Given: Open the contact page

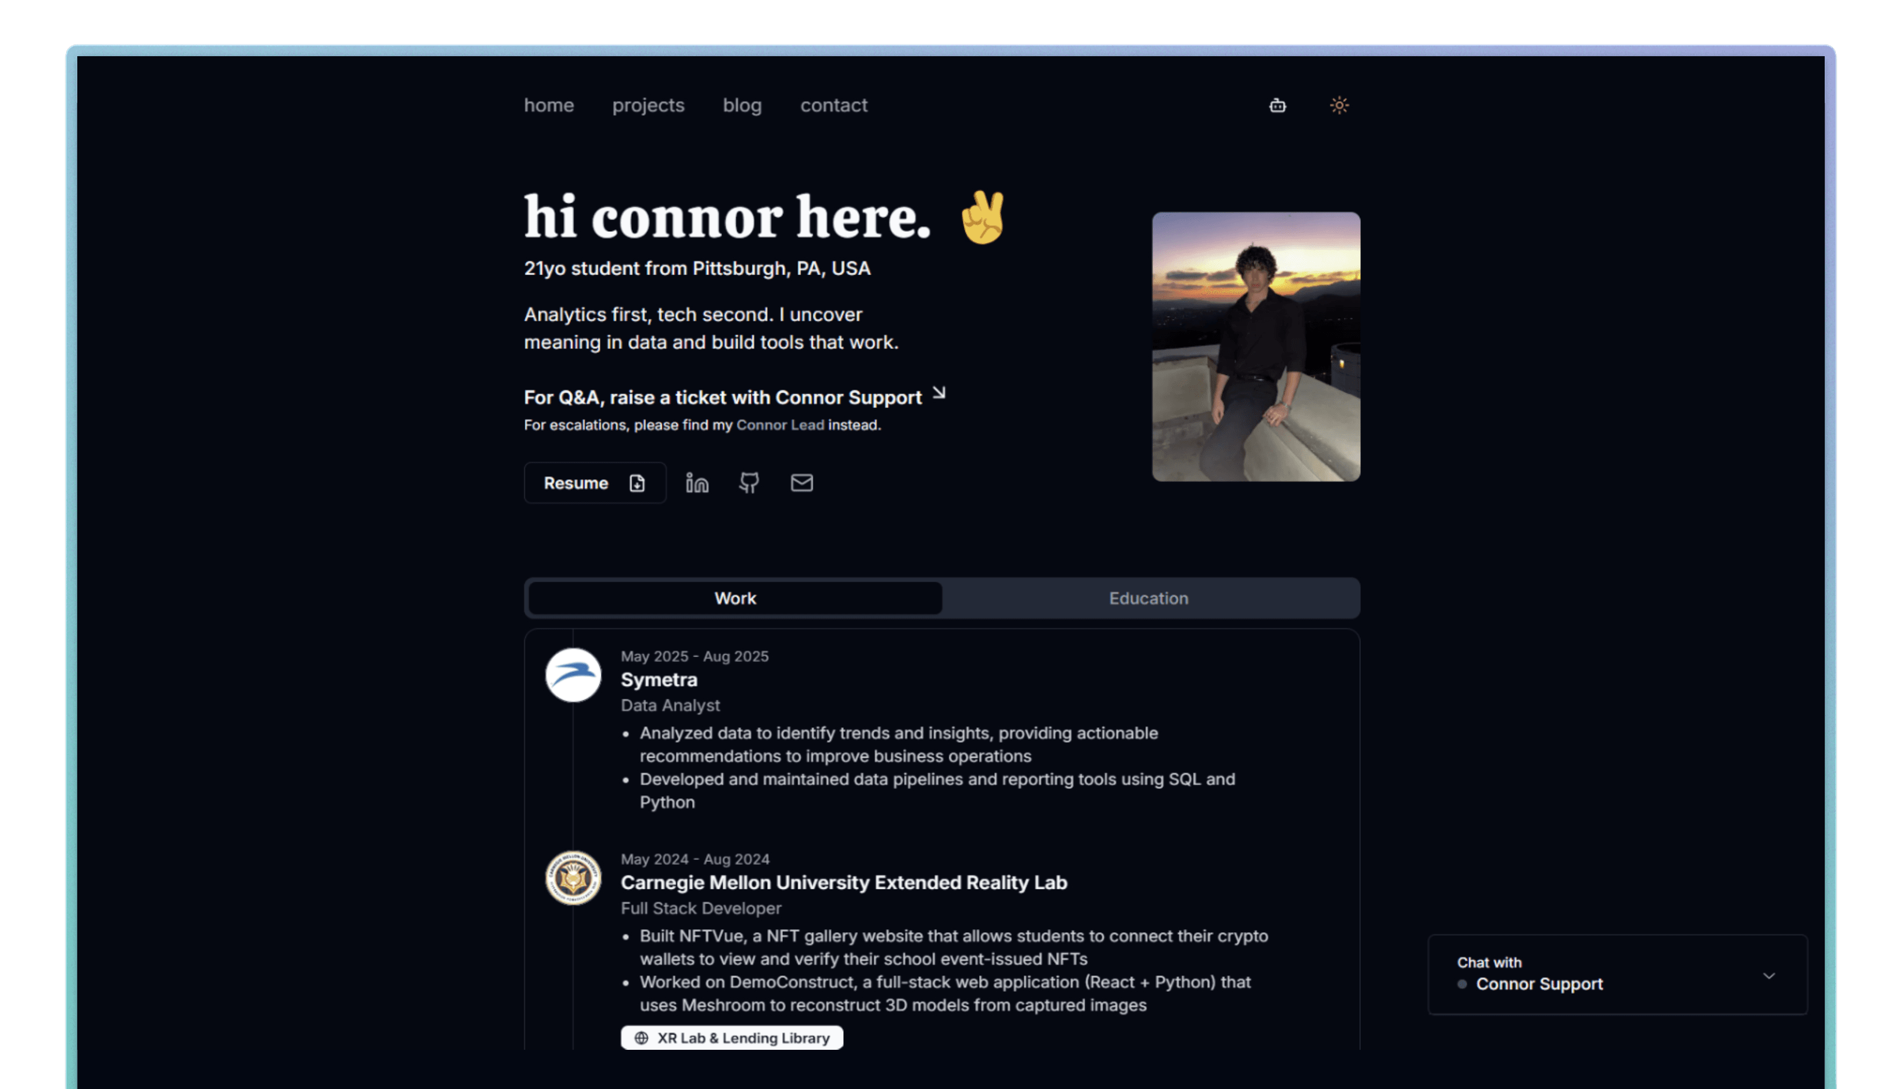Looking at the screenshot, I should (834, 105).
